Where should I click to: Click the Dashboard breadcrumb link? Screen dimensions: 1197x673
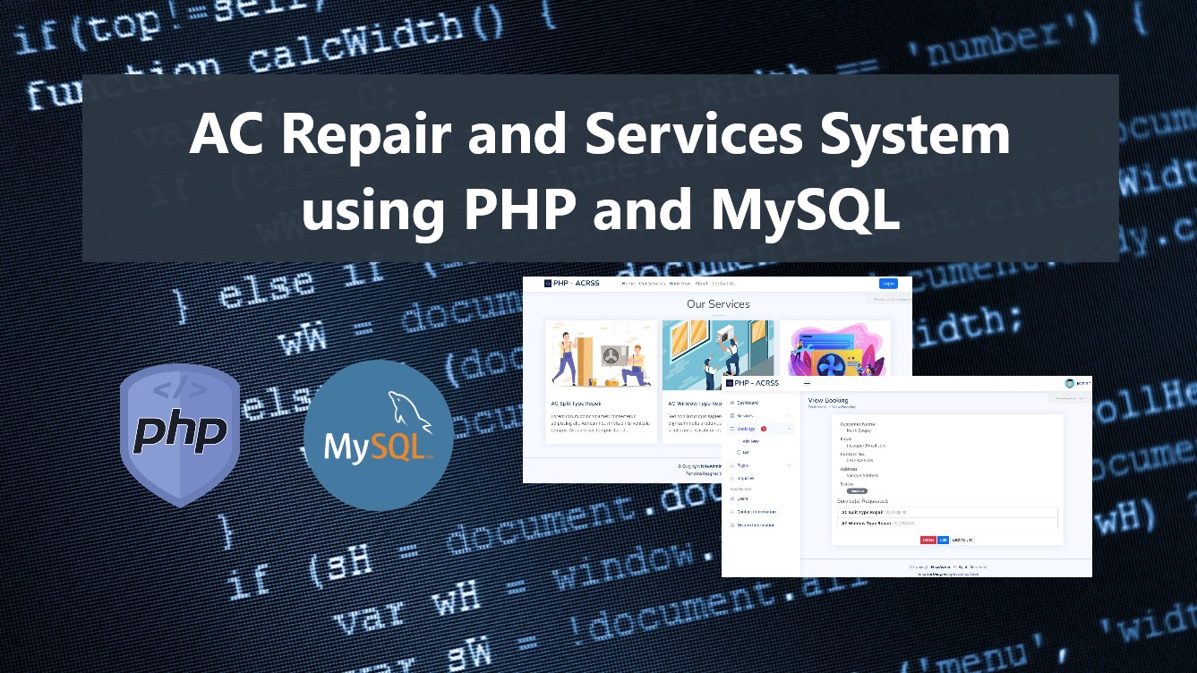pos(817,407)
